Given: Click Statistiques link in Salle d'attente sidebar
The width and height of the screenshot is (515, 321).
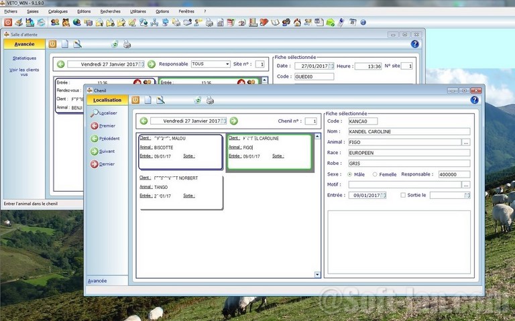Looking at the screenshot, I should tap(24, 58).
